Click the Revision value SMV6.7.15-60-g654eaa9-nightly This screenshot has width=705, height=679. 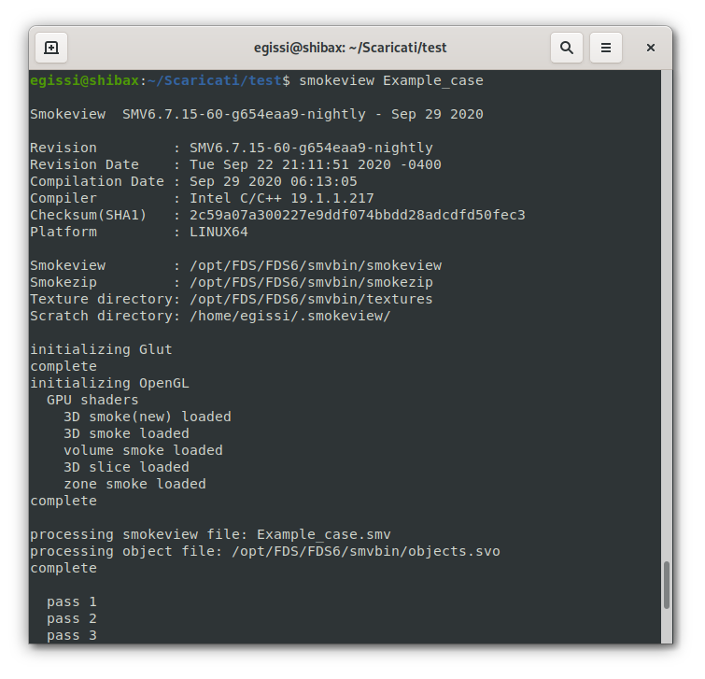pos(311,148)
